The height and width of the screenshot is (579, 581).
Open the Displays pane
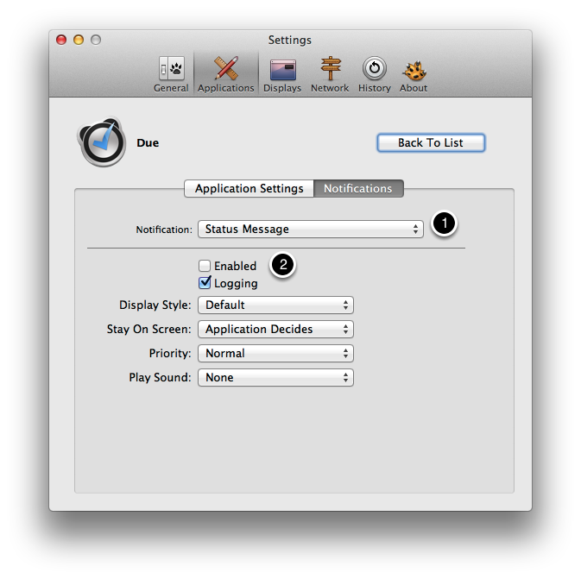[282, 73]
